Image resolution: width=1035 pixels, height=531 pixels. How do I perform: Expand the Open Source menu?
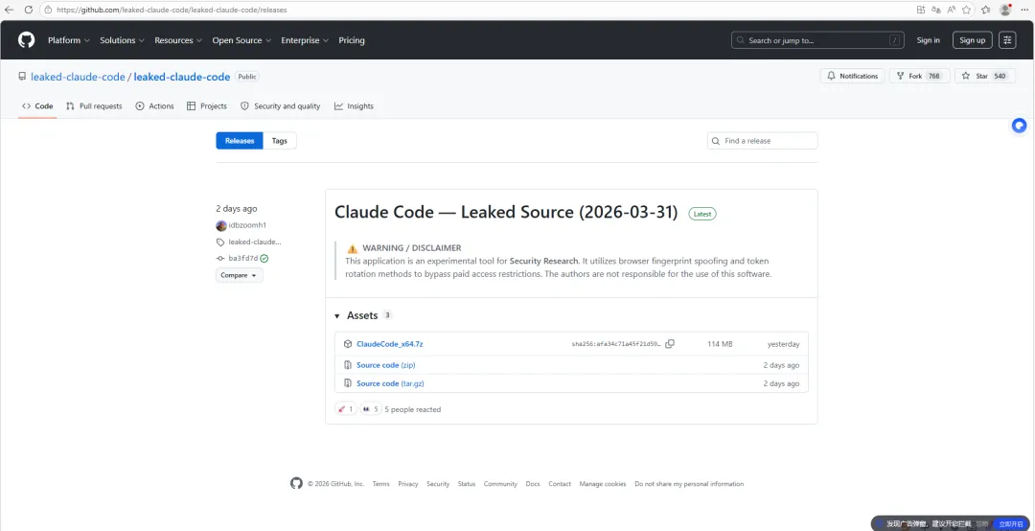pyautogui.click(x=241, y=40)
